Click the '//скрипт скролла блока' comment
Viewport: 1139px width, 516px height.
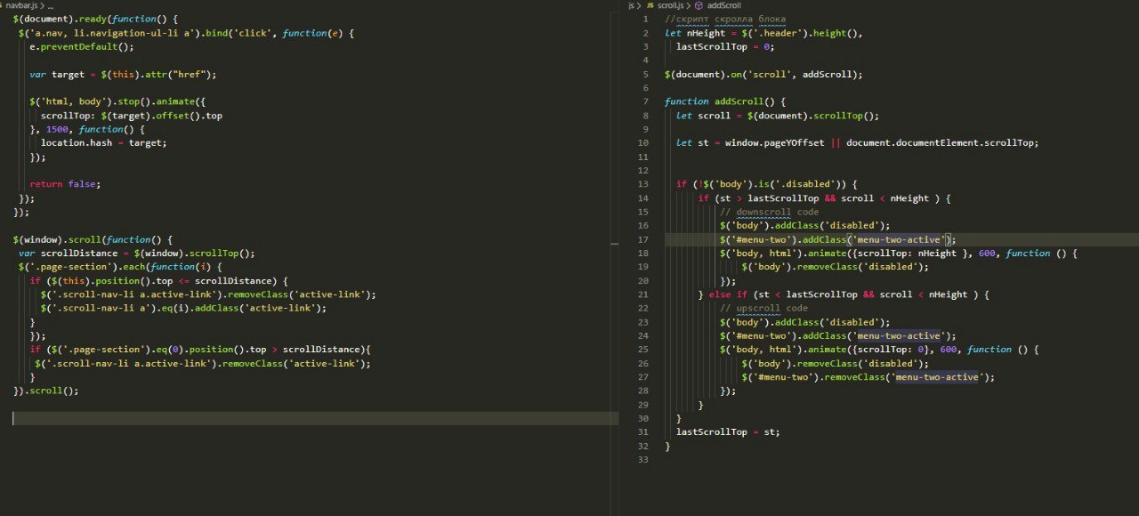(x=725, y=20)
